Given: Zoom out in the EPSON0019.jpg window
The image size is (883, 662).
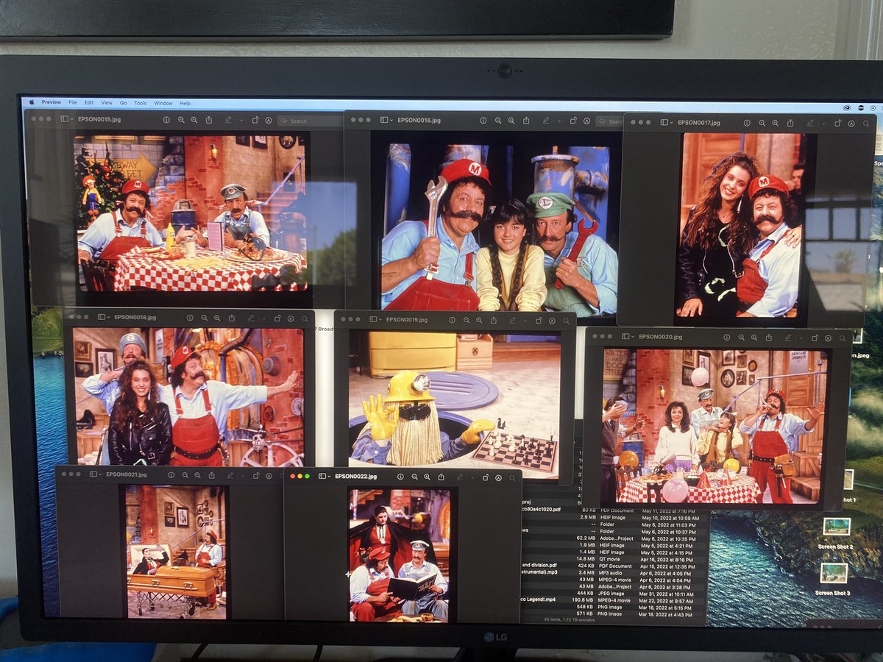Looking at the screenshot, I should tap(466, 320).
